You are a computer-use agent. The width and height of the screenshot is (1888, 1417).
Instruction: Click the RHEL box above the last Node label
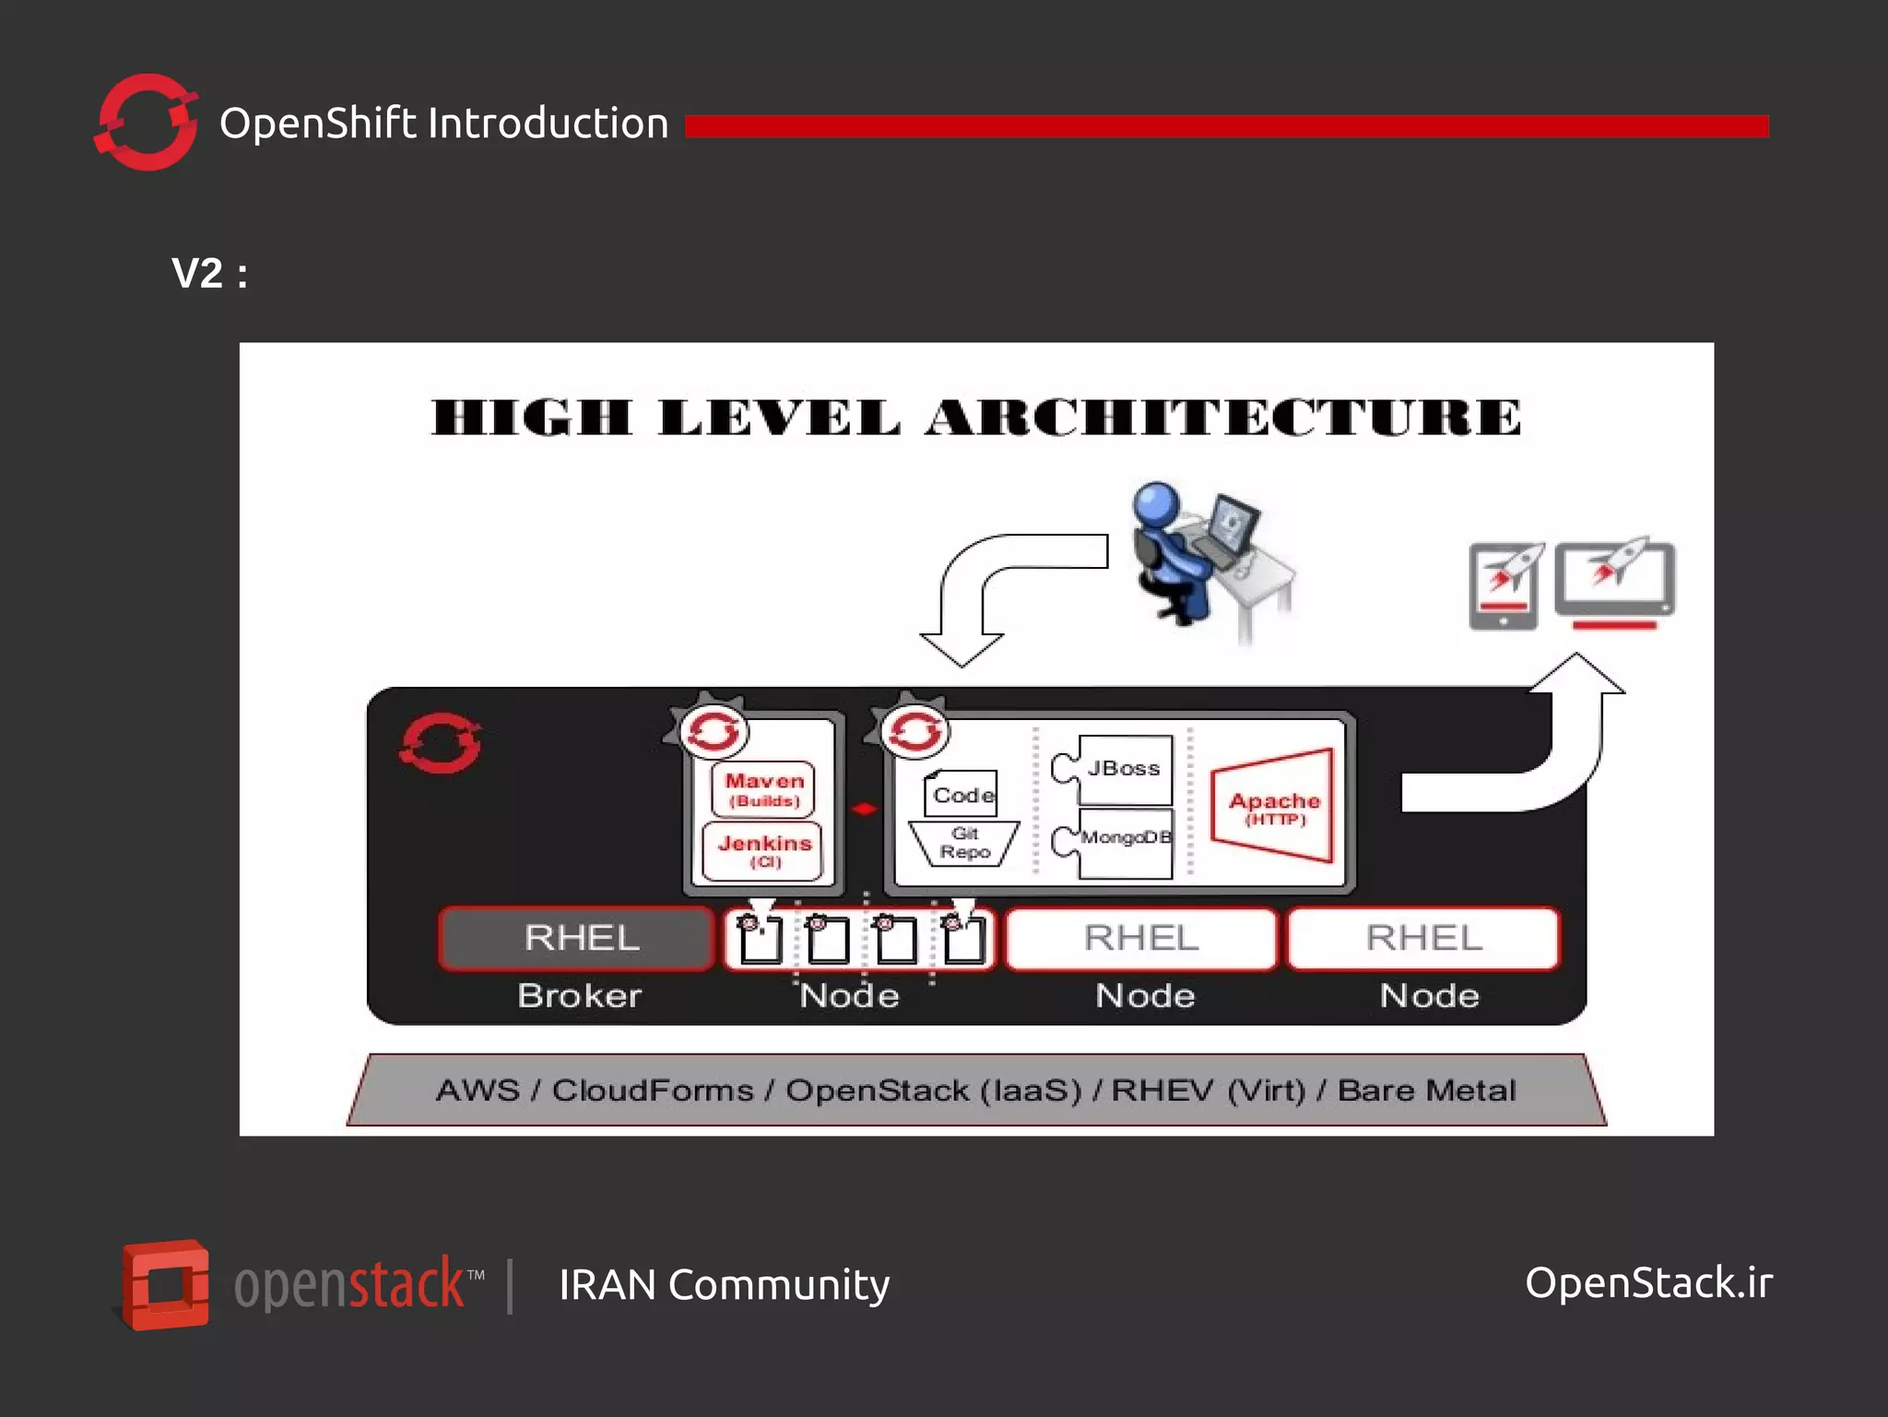coord(1423,939)
